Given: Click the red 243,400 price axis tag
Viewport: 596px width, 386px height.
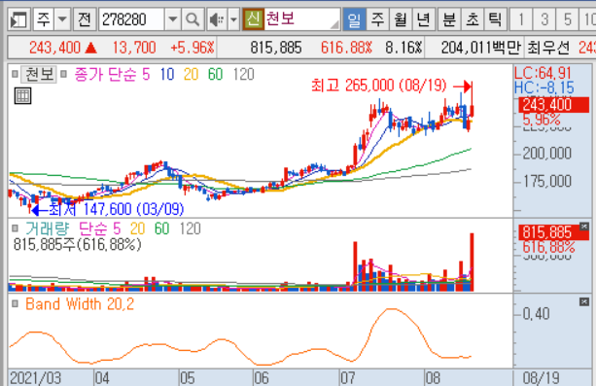Looking at the screenshot, I should (553, 105).
